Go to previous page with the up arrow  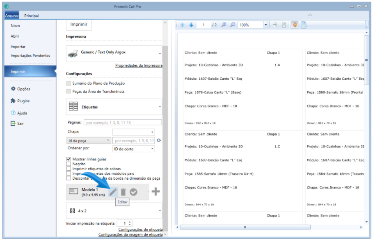tap(183, 25)
